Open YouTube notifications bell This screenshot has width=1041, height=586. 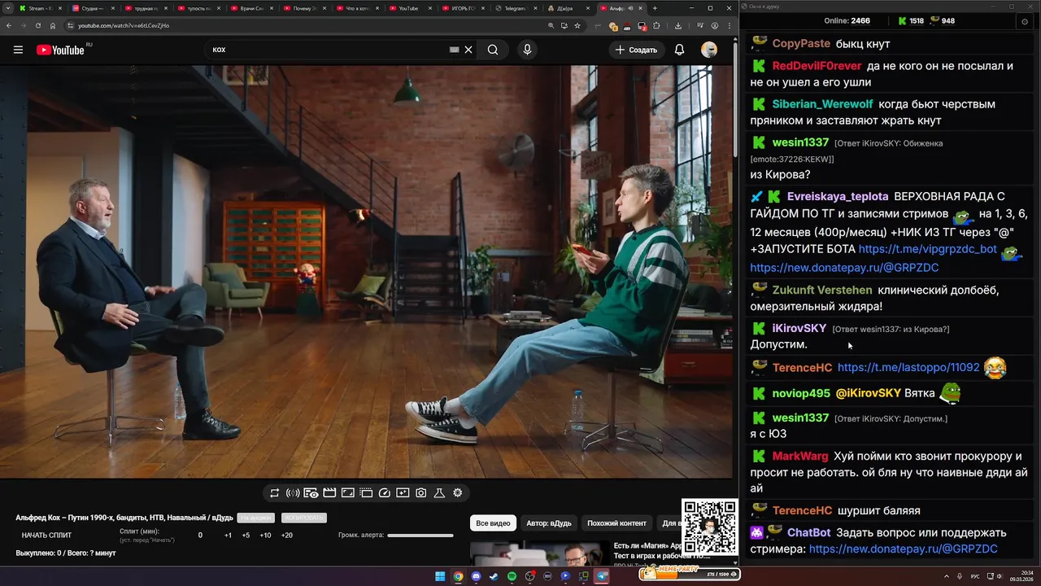[679, 50]
